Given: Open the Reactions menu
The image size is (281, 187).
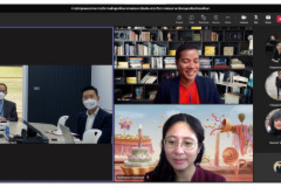Looking at the screenshot, I should point(204,19).
